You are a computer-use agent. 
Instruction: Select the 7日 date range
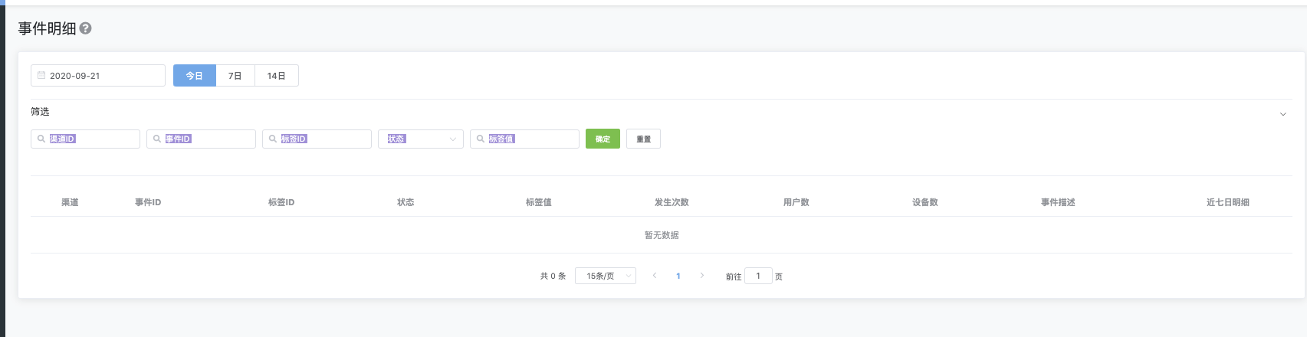(235, 76)
